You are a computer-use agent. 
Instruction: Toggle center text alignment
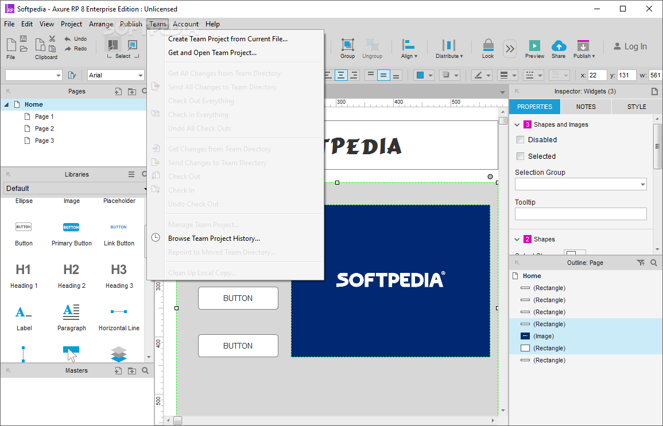(x=341, y=75)
